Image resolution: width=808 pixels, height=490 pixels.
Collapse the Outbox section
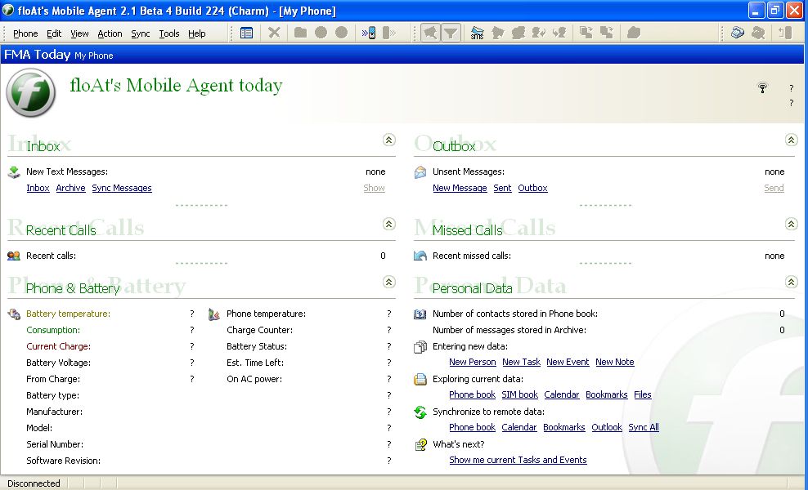pos(791,140)
